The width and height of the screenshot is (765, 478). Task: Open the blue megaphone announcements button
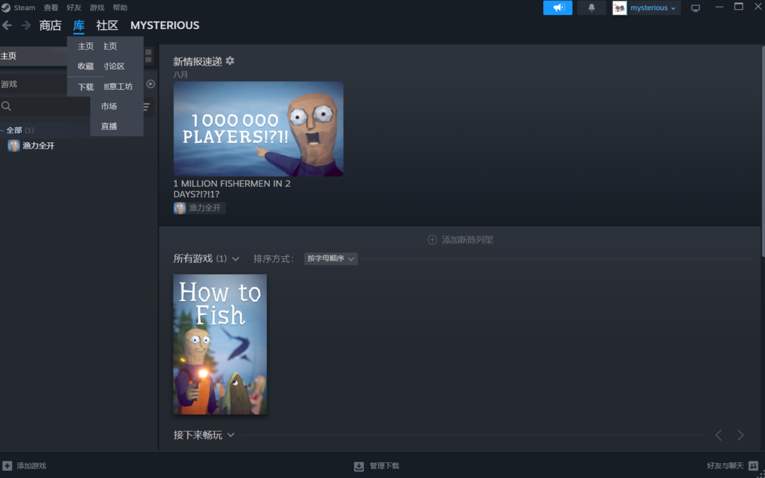pyautogui.click(x=557, y=7)
